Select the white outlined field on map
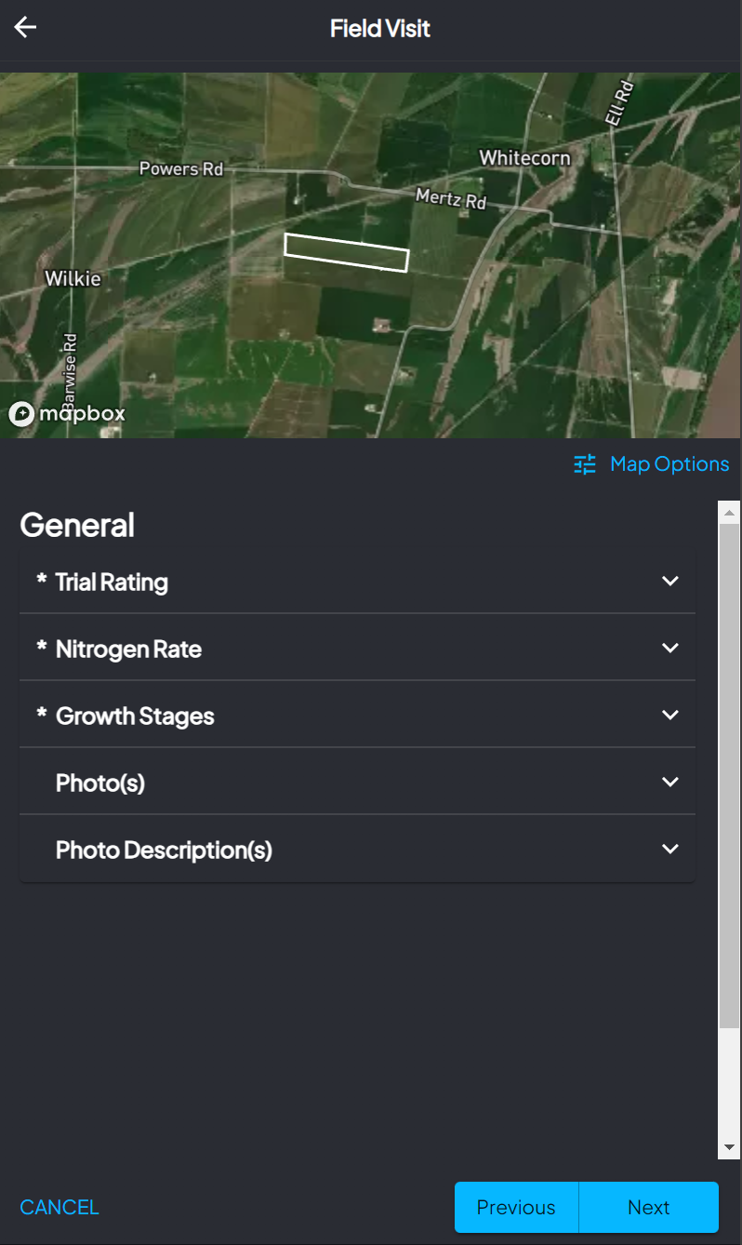 pos(347,252)
